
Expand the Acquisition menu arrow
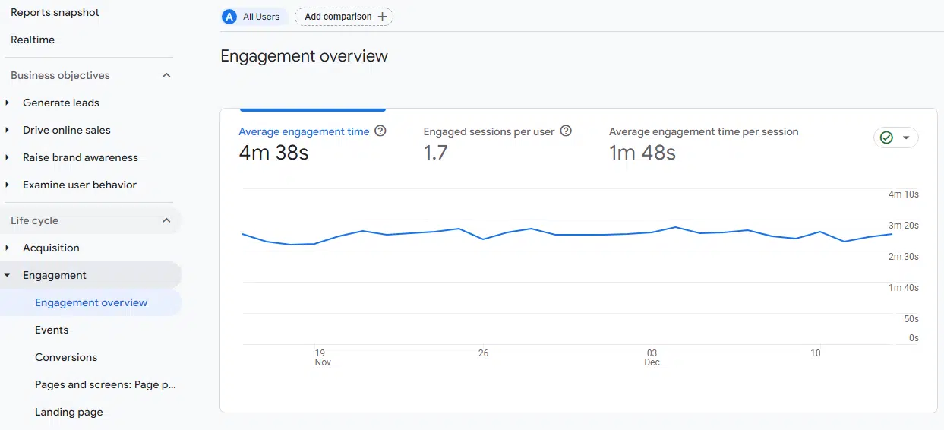click(x=8, y=248)
